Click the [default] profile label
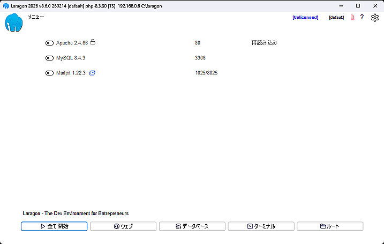 pyautogui.click(x=336, y=17)
